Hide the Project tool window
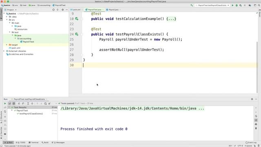Screen dimensions: 261x147 pos(67,10)
